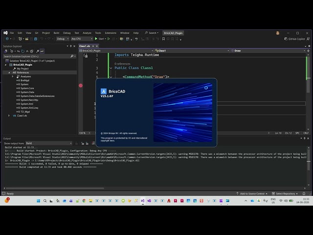Click Add to Source Control in status bar
Screen dimensions: 313x235
[252, 194]
